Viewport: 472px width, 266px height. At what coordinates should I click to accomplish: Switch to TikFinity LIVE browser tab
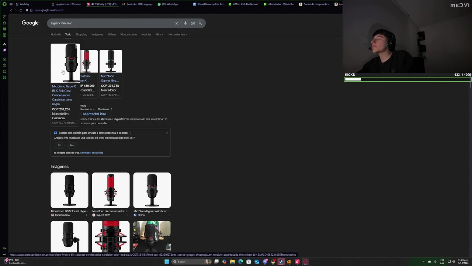pyautogui.click(x=103, y=4)
